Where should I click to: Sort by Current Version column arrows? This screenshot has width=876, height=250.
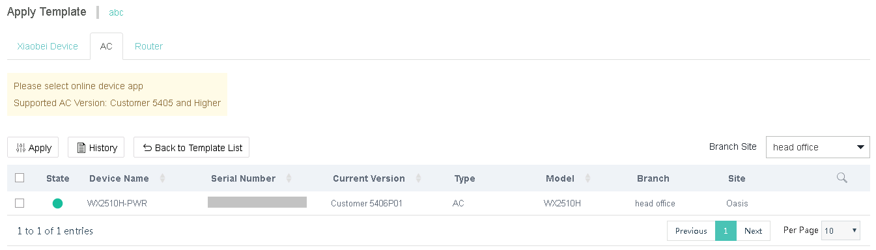pos(418,178)
